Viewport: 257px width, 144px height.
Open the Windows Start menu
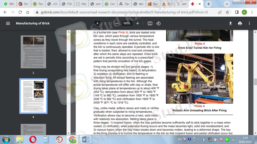coord(6,140)
